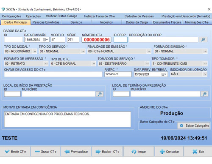212x164 pixels.
Task: Open Inutilizar Faixa de CT-e menu
Action: (99, 16)
